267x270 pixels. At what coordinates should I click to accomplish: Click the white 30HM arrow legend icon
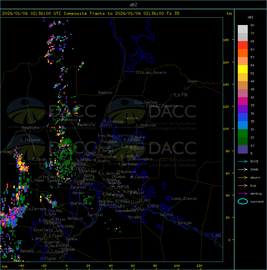tap(243, 169)
